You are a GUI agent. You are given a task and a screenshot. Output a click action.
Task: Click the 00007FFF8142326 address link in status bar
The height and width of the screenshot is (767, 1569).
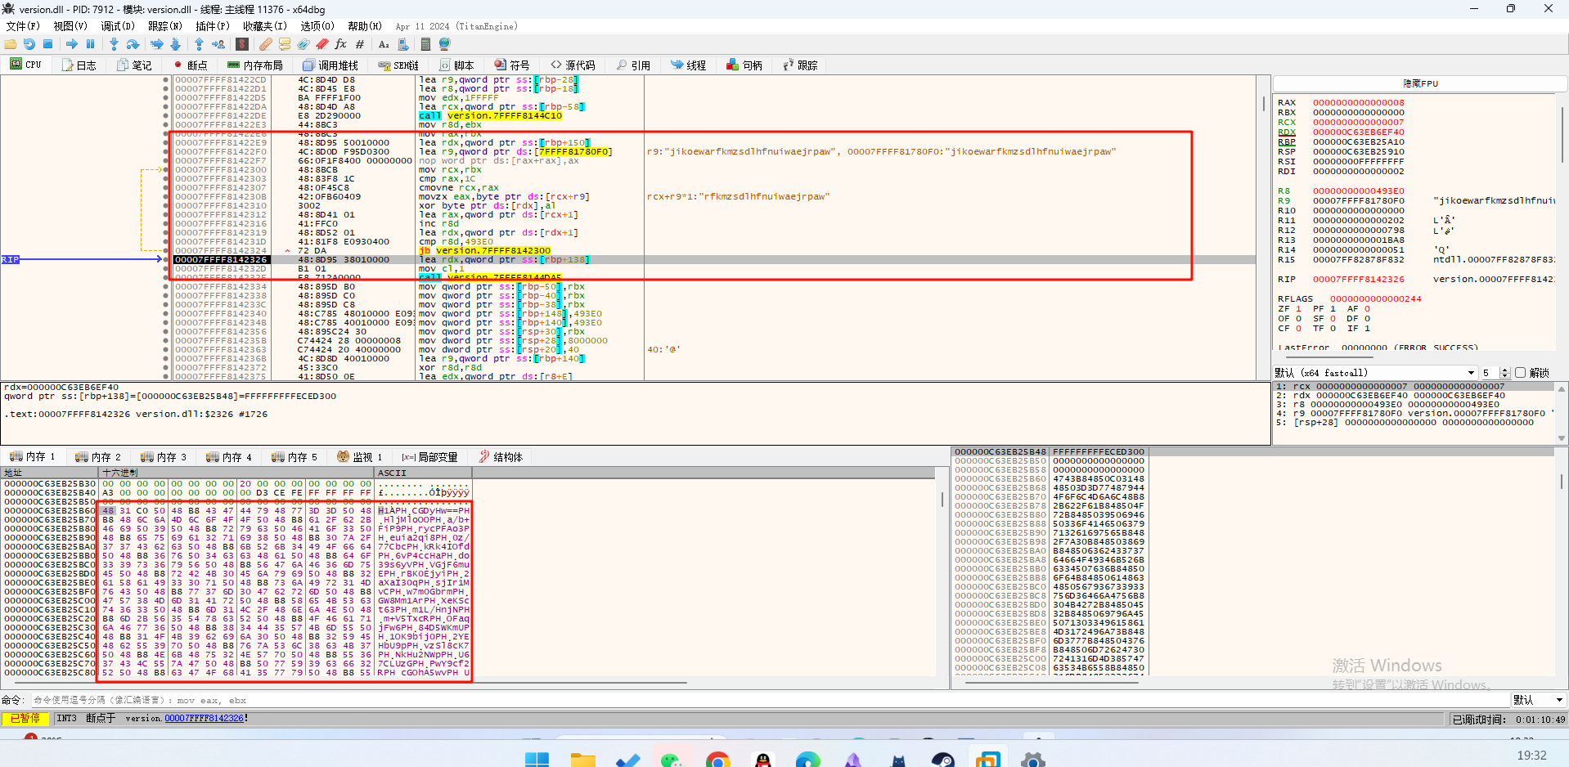pos(204,719)
